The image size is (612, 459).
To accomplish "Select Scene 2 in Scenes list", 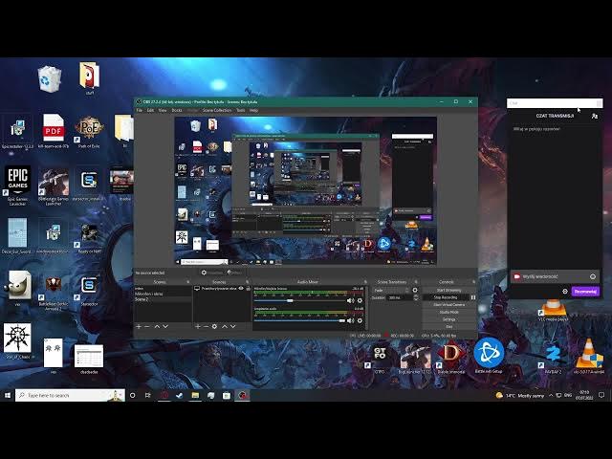I will pos(164,299).
